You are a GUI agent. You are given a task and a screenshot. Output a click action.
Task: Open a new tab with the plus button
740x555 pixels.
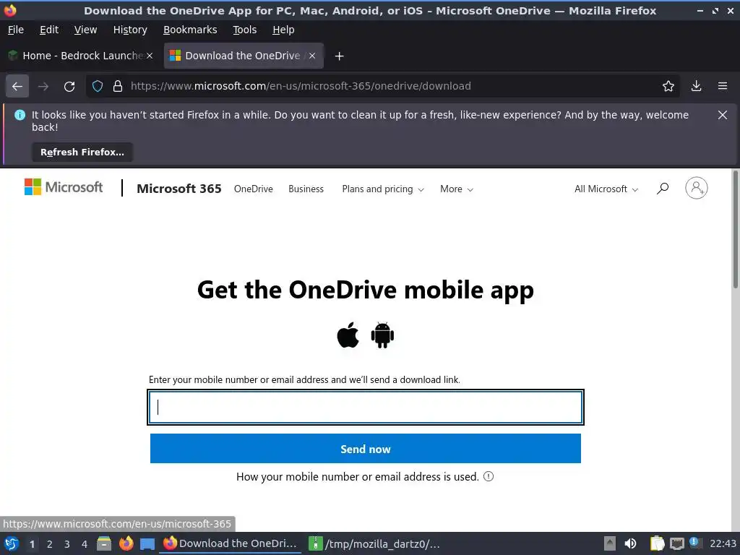339,56
